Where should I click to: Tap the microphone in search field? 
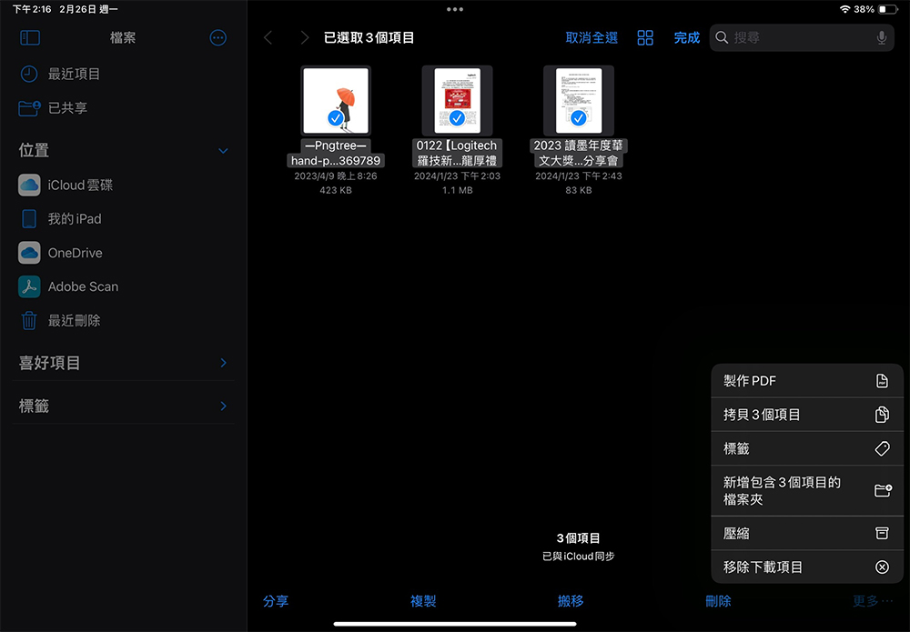point(881,37)
